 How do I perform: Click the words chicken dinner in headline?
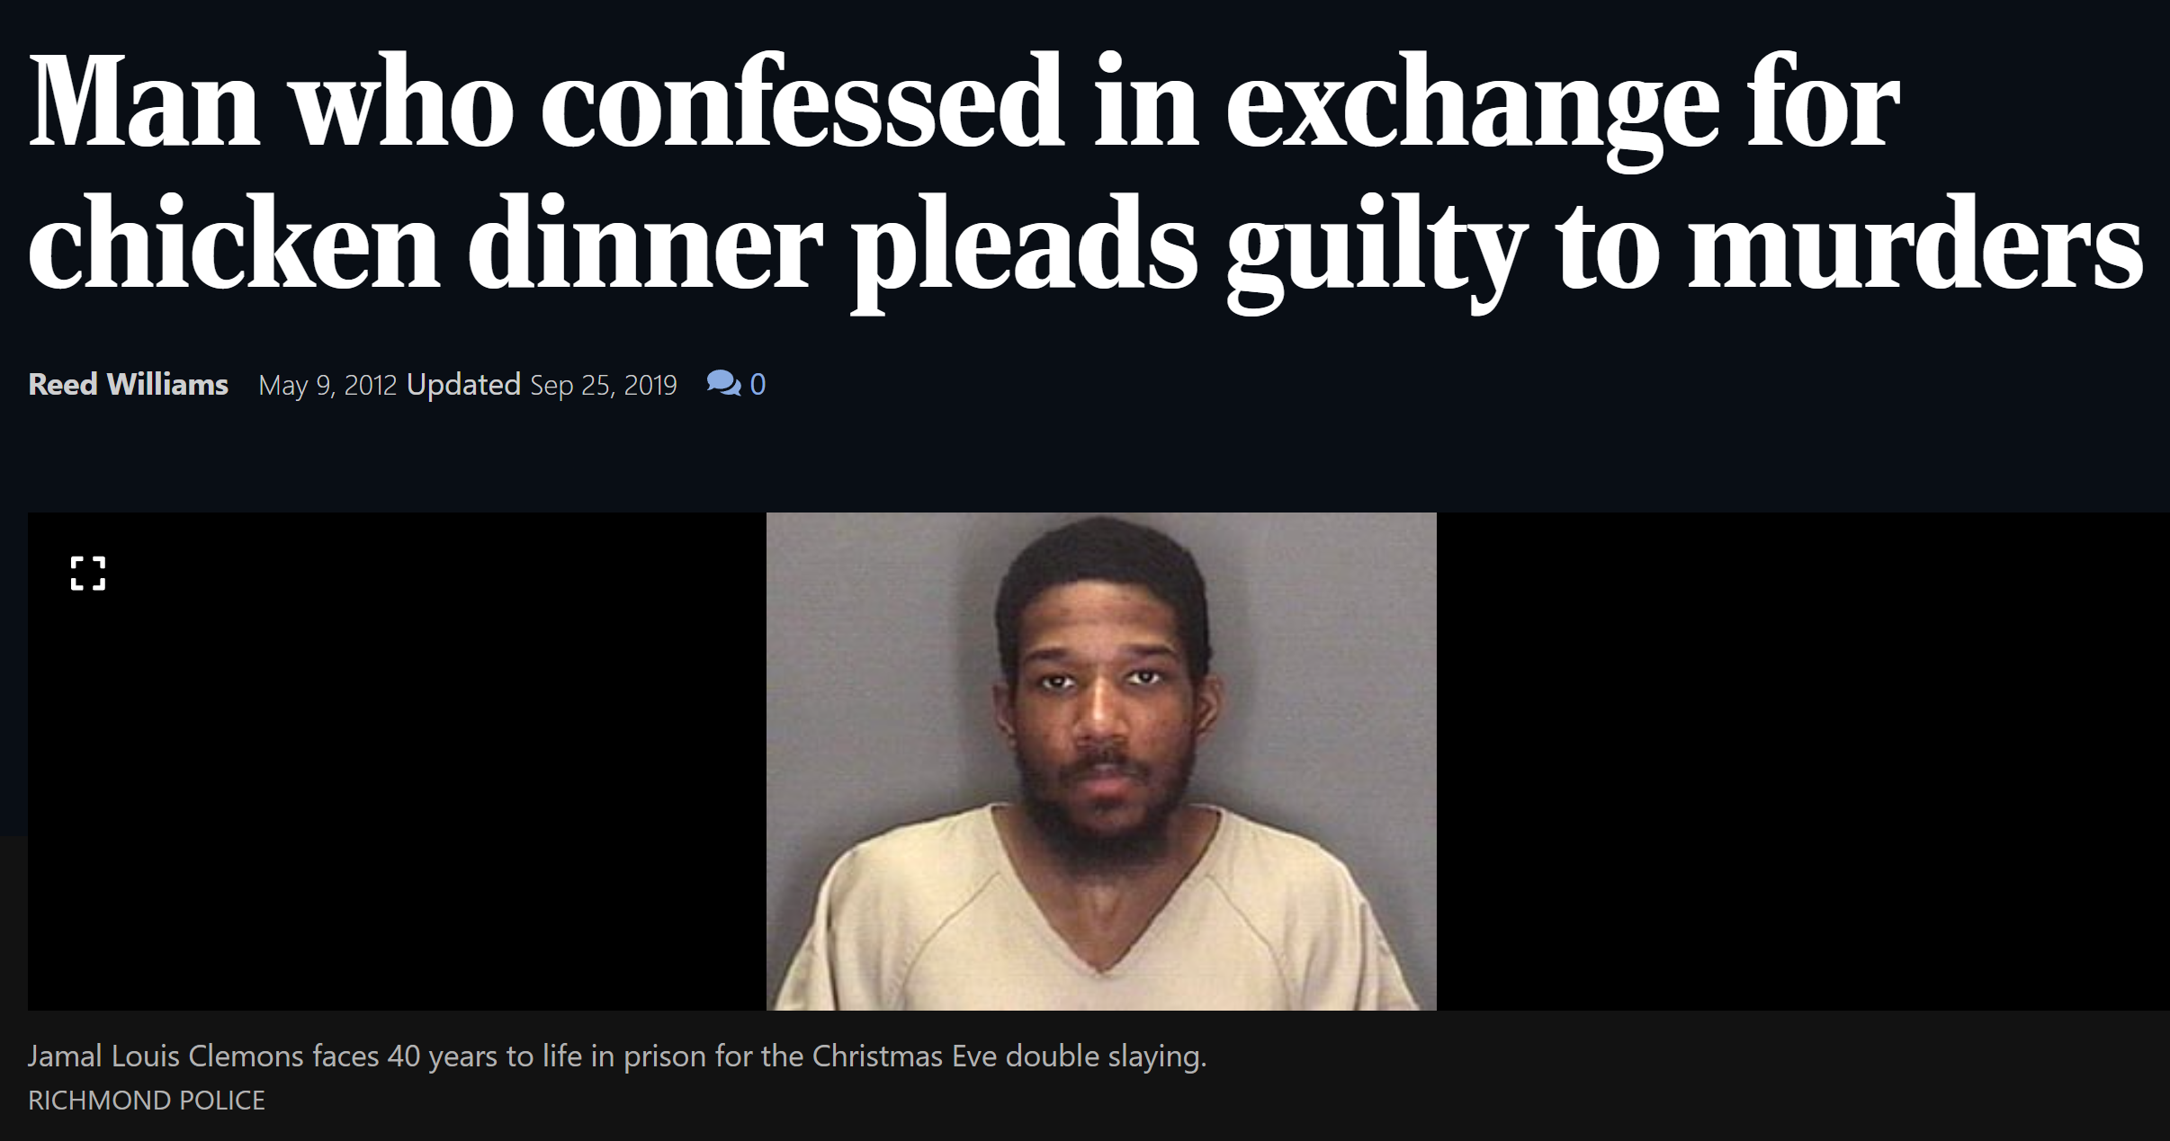tap(425, 245)
